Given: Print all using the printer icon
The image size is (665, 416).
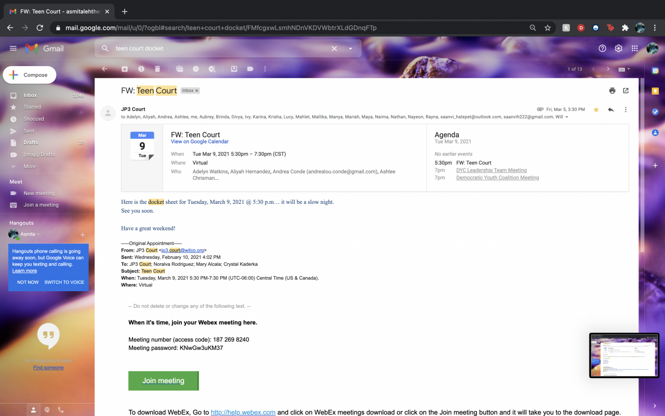Looking at the screenshot, I should click(612, 90).
